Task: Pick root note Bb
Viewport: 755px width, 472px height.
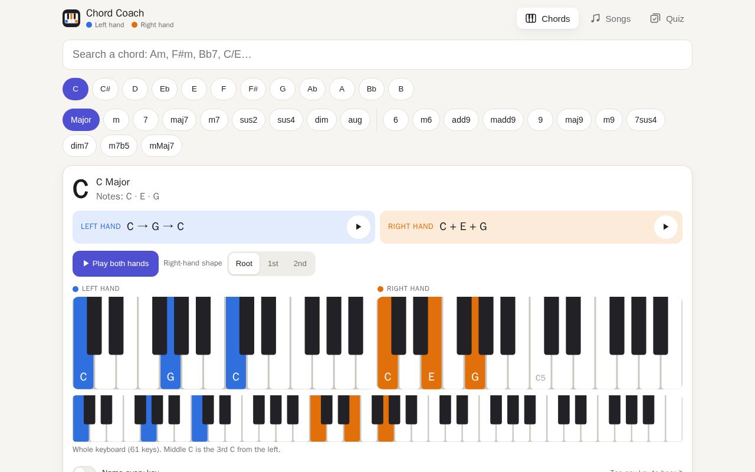Action: coord(372,89)
